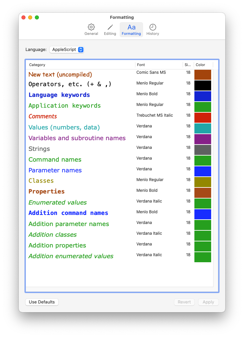244x337 pixels.
Task: Select the Formatting toolbar icon
Action: tap(131, 30)
